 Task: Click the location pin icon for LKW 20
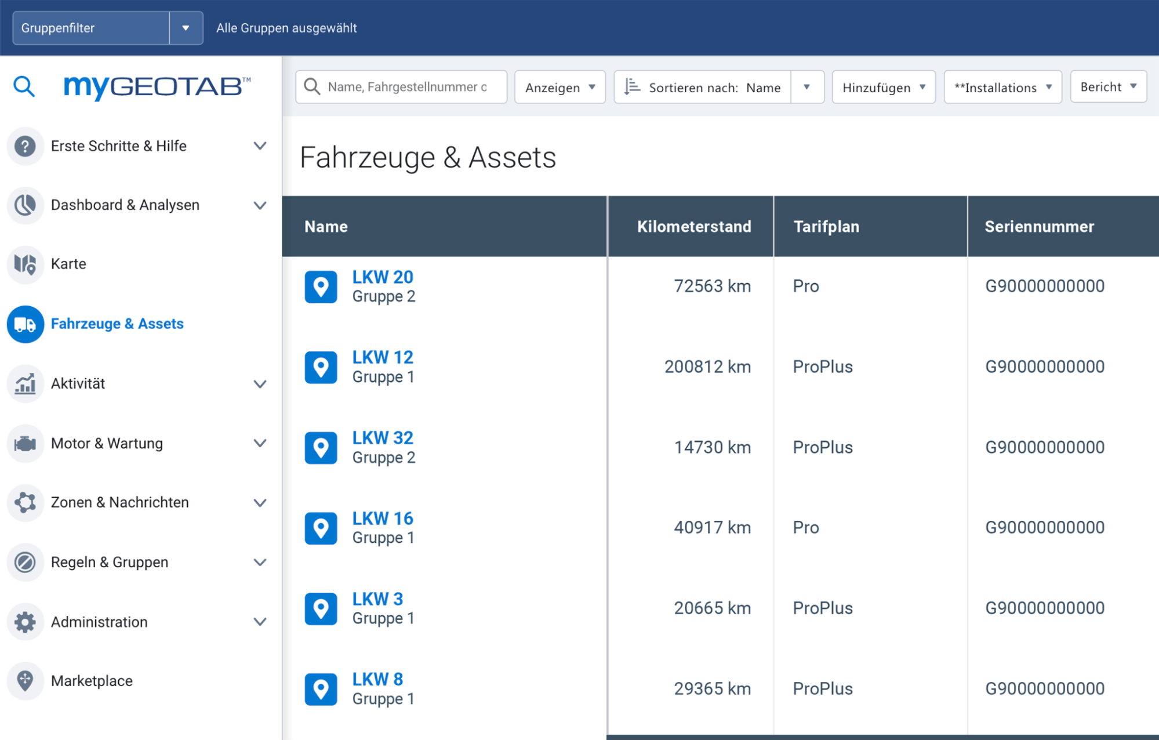(321, 286)
